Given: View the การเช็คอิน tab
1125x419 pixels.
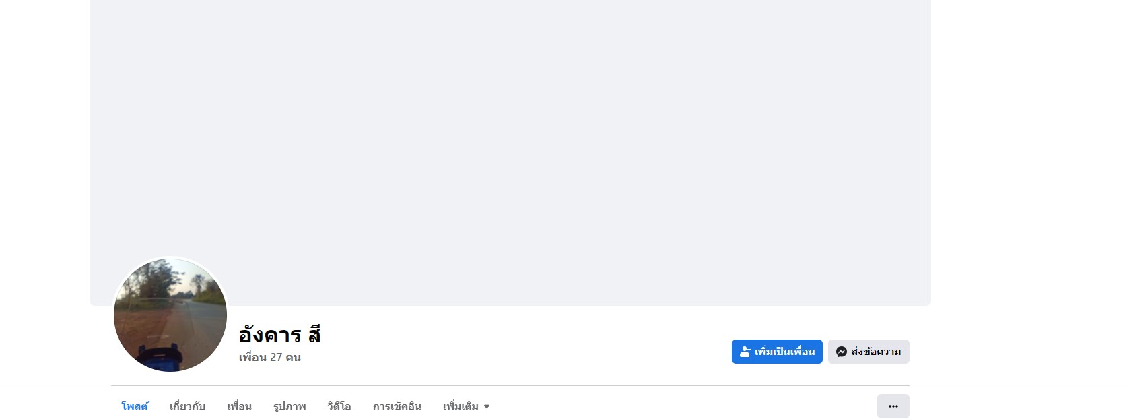Looking at the screenshot, I should [397, 406].
